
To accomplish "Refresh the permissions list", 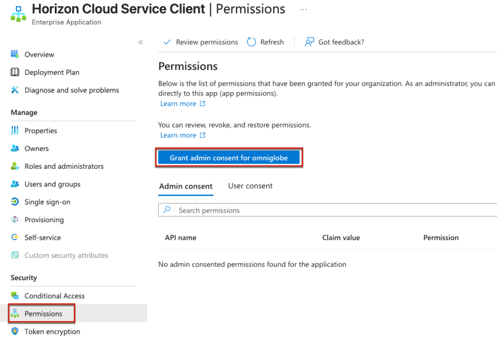I will (x=265, y=42).
